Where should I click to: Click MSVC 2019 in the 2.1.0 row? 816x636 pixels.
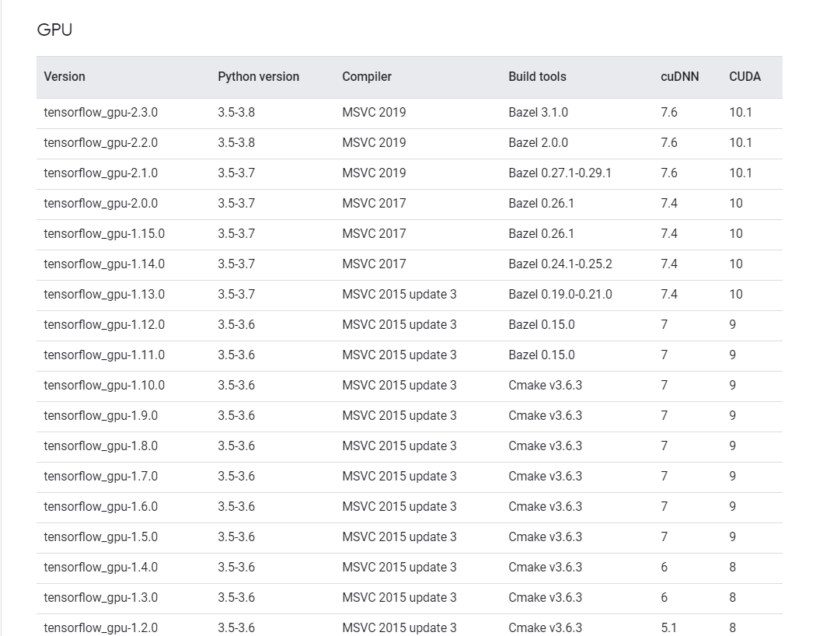(x=374, y=173)
